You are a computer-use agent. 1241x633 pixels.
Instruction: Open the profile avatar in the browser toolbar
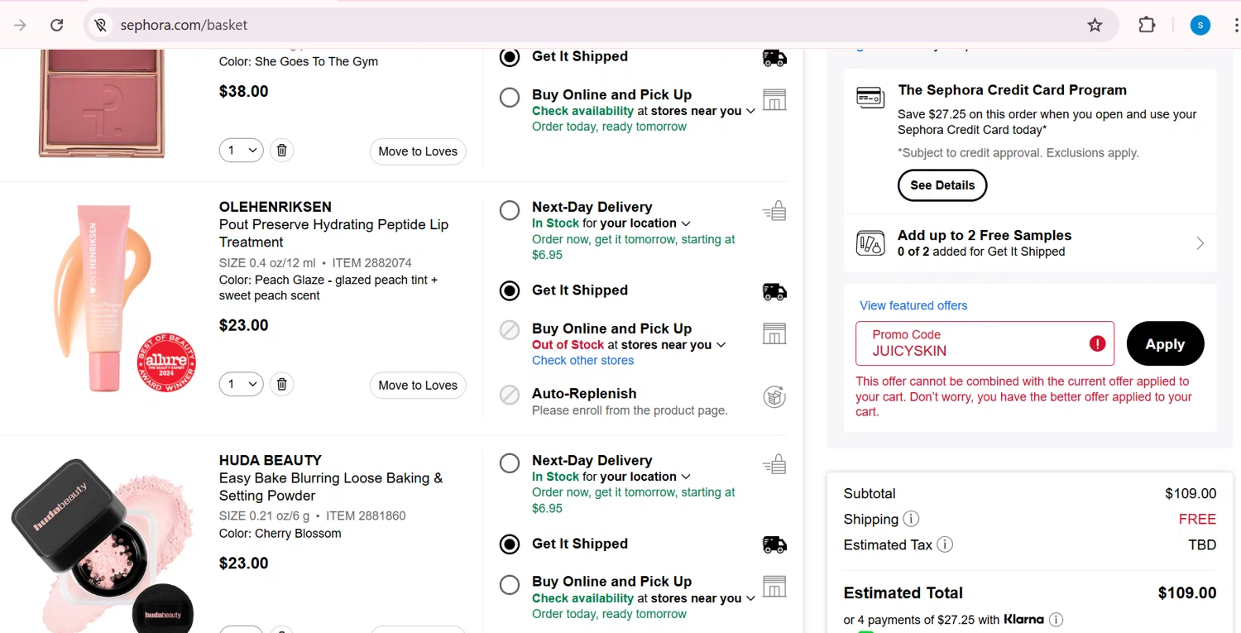click(1200, 25)
